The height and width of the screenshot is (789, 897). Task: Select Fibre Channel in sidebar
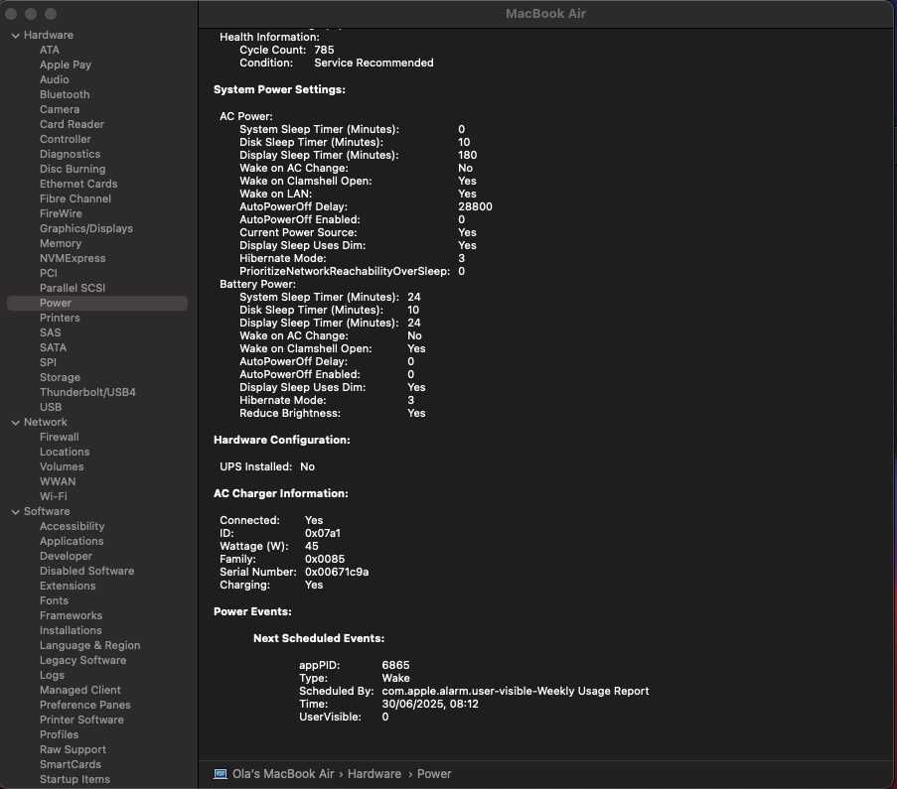click(x=75, y=198)
